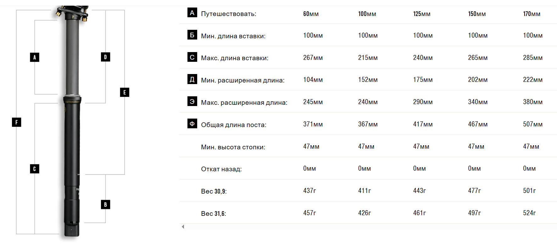Click the A label on the seatpost diagram
Viewport: 557px width, 245px height.
(x=35, y=57)
